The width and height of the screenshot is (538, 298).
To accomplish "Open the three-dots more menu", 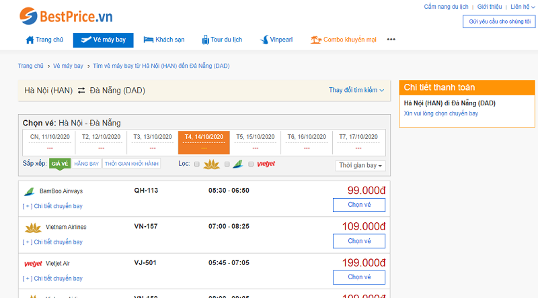I will [x=391, y=40].
